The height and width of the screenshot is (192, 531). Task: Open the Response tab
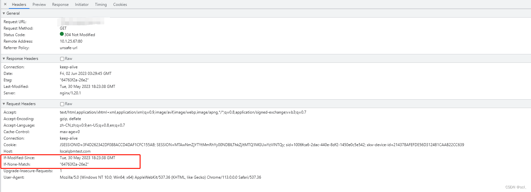click(x=60, y=5)
